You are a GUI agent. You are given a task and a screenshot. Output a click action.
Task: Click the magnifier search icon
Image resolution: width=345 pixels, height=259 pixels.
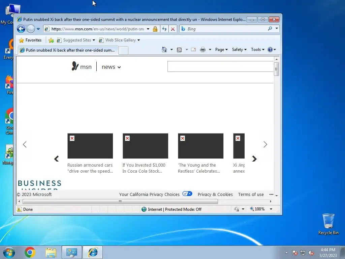tap(270, 28)
